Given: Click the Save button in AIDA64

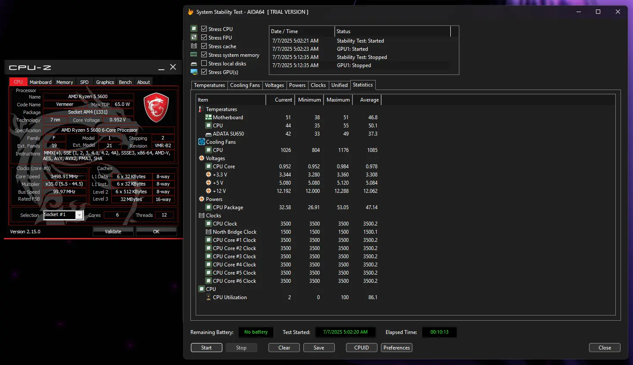Looking at the screenshot, I should pos(319,348).
